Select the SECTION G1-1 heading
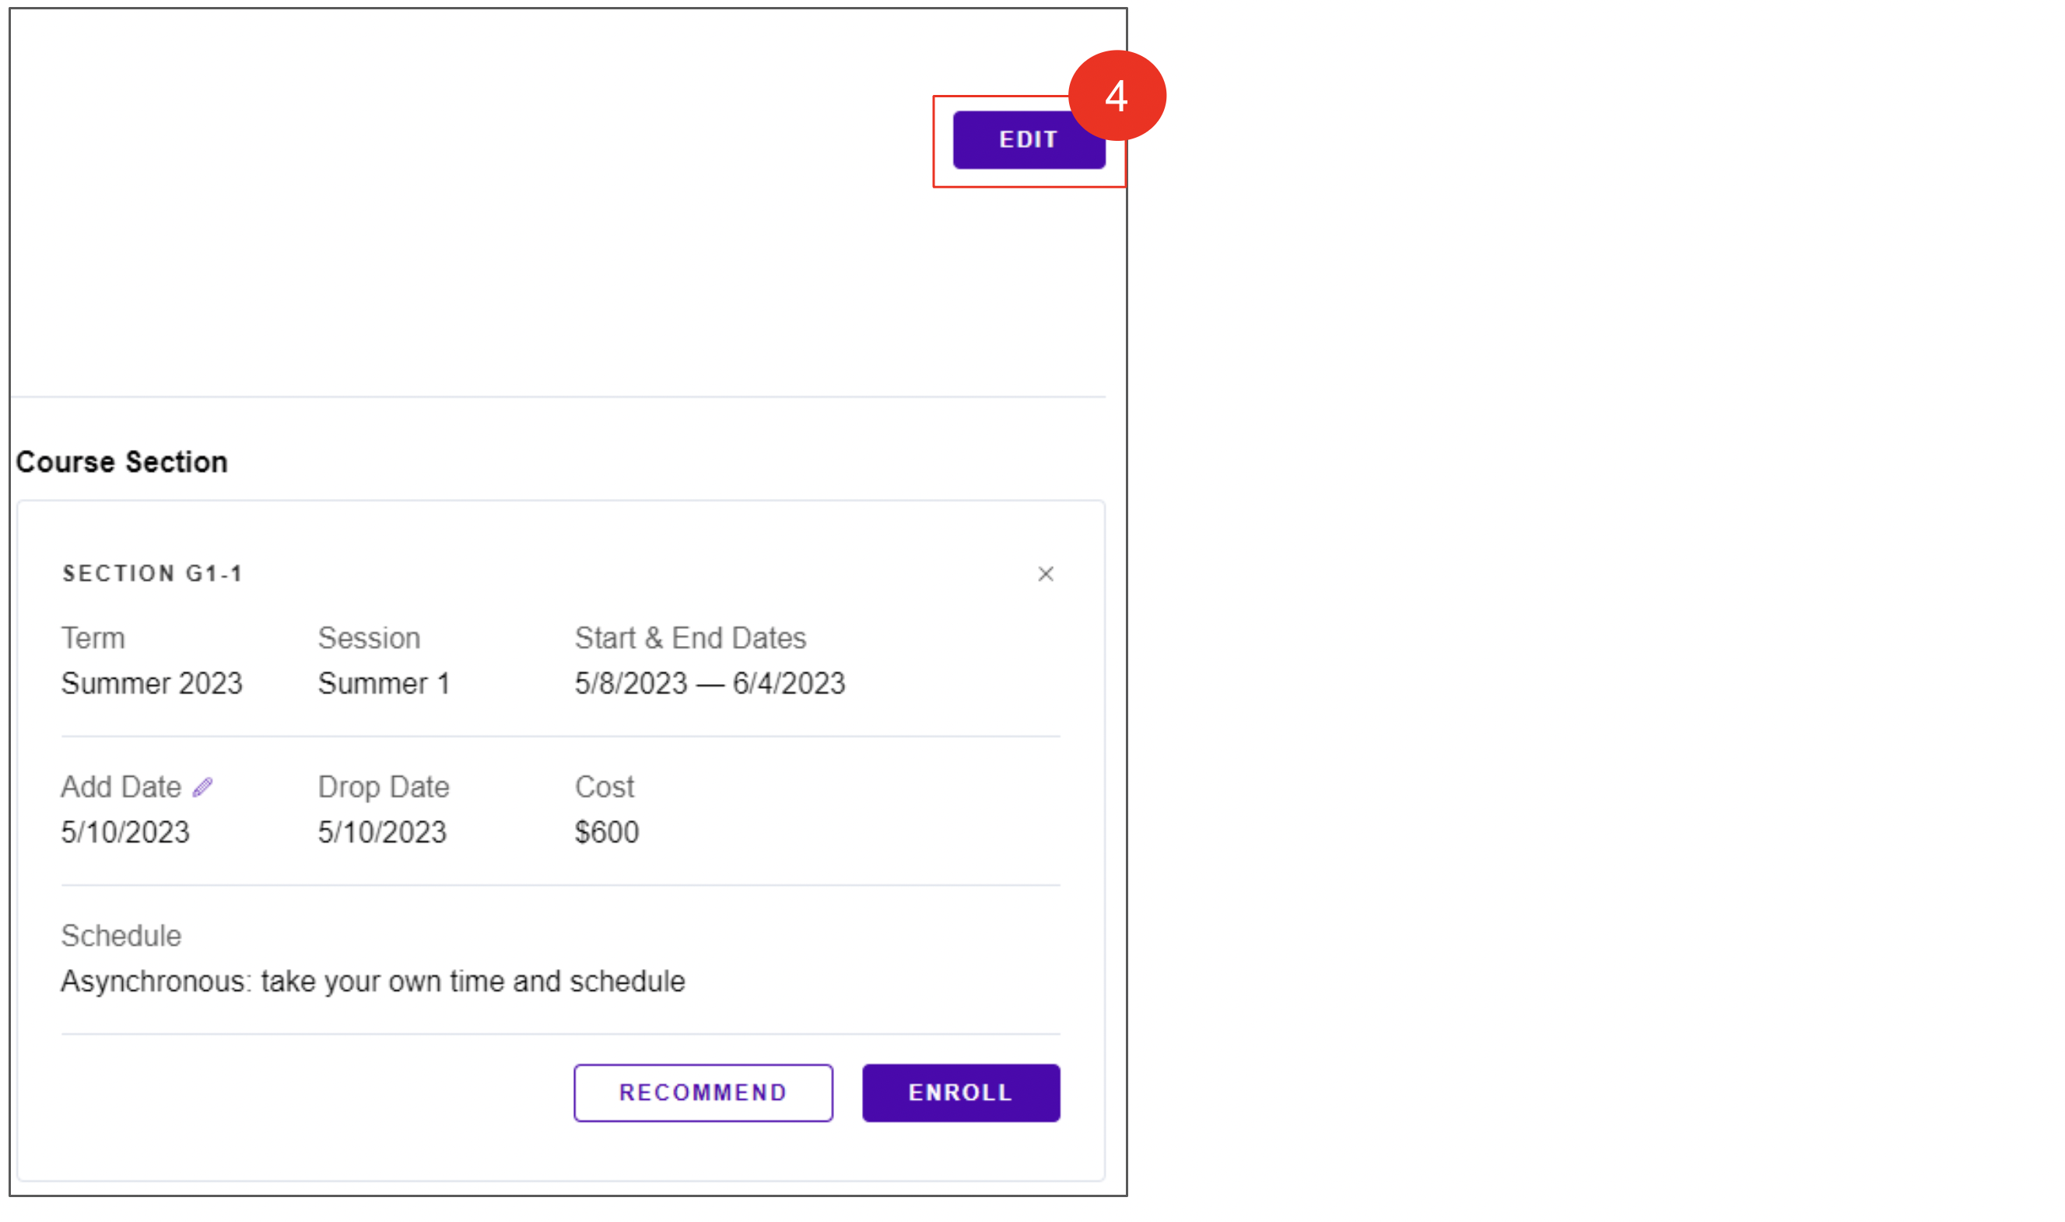 [153, 574]
